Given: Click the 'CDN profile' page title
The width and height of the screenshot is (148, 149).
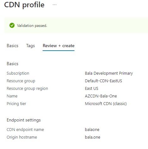Looking at the screenshot, I should point(24,5).
